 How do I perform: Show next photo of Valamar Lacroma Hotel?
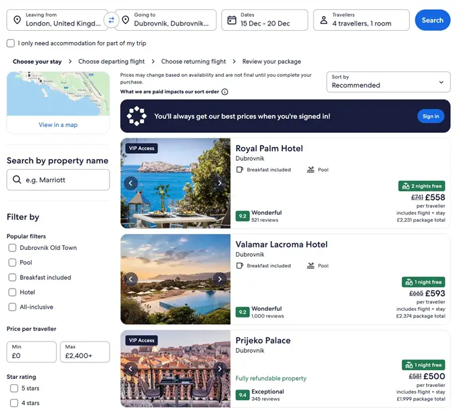point(219,279)
